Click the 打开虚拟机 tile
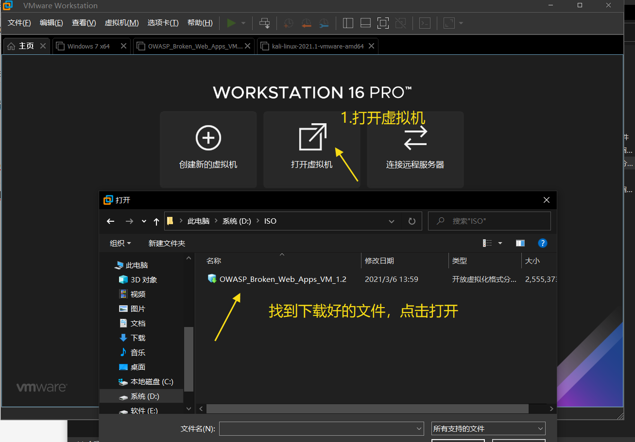 click(312, 149)
